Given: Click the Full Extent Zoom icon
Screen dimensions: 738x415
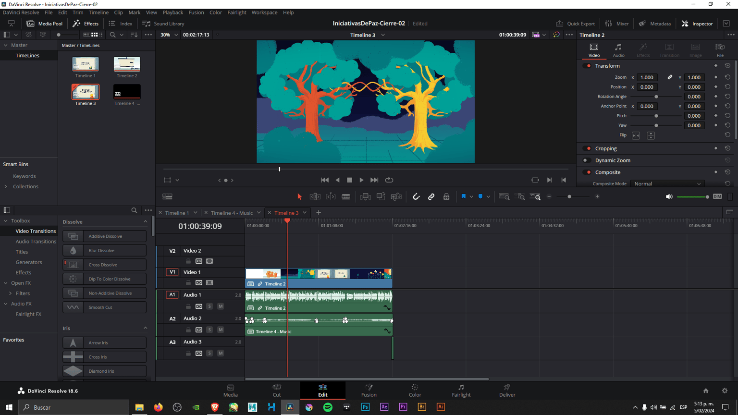Looking at the screenshot, I should pyautogui.click(x=504, y=196).
